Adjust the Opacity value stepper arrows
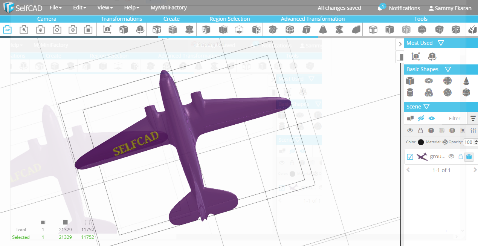The width and height of the screenshot is (478, 246). point(476,142)
